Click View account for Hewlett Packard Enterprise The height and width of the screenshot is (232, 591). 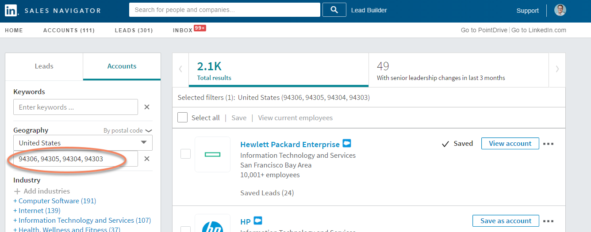point(510,144)
